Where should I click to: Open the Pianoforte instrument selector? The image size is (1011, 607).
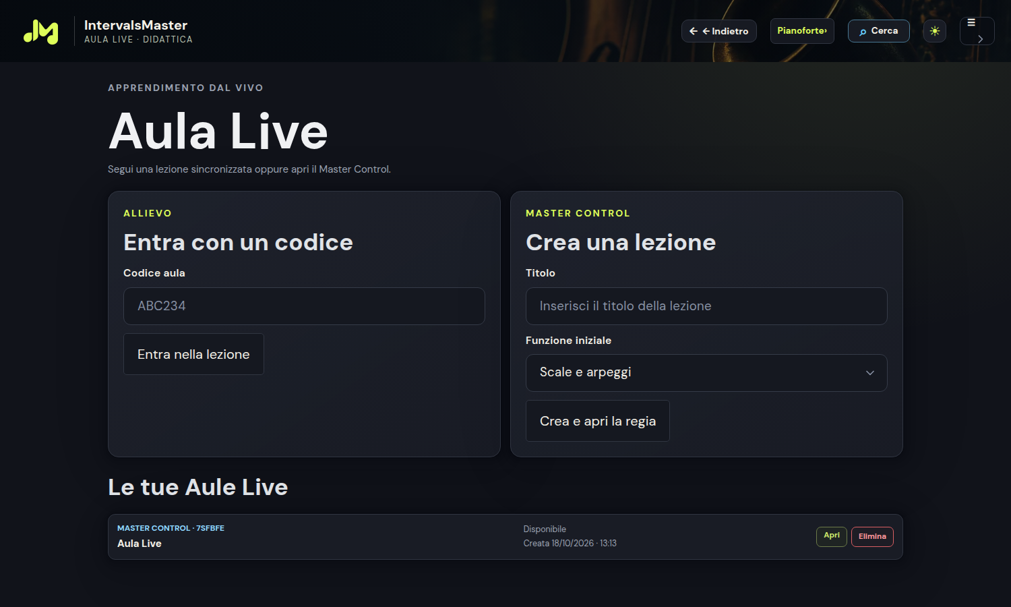coord(802,31)
